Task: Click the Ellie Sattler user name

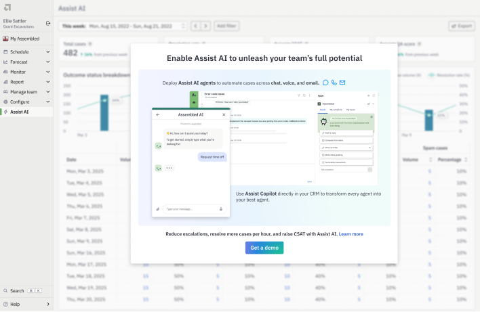Action: [x=15, y=21]
